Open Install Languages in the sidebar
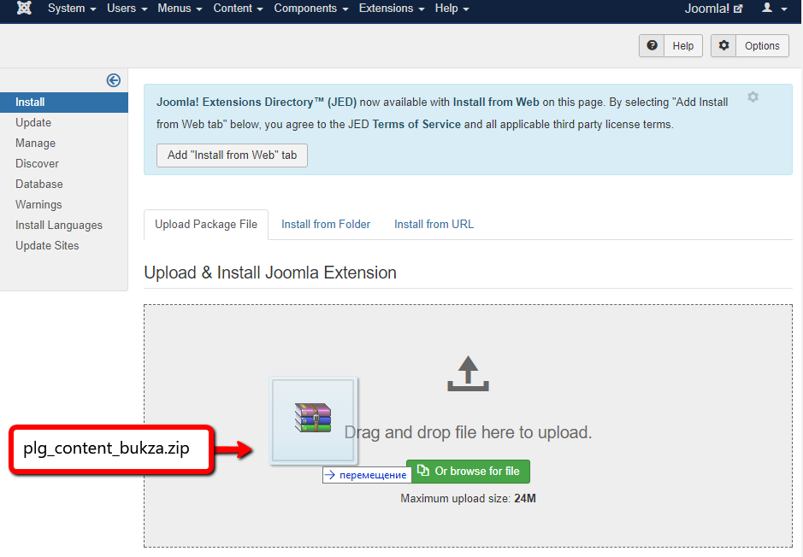The width and height of the screenshot is (803, 557). (x=59, y=226)
